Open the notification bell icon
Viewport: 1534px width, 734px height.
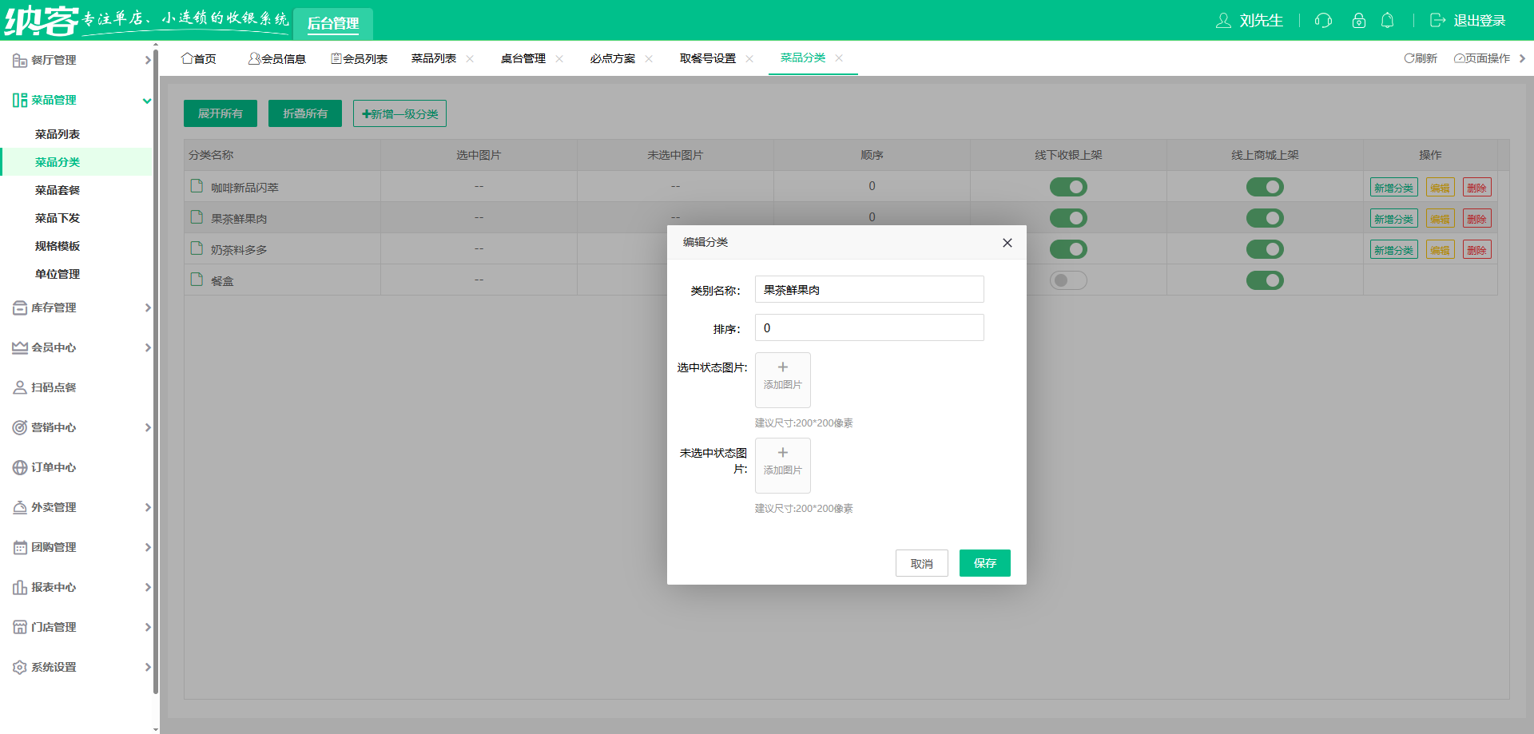(1388, 21)
